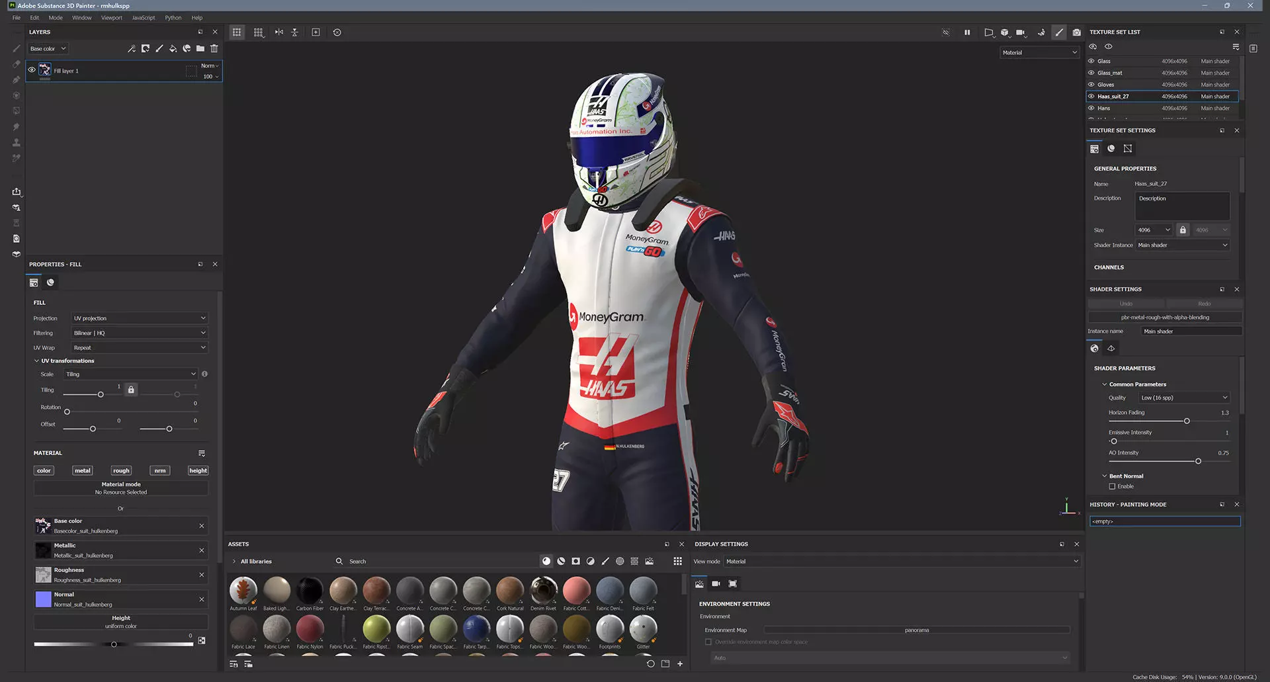Add a mask with the Layers mask icon
1270x682 pixels.
point(145,48)
